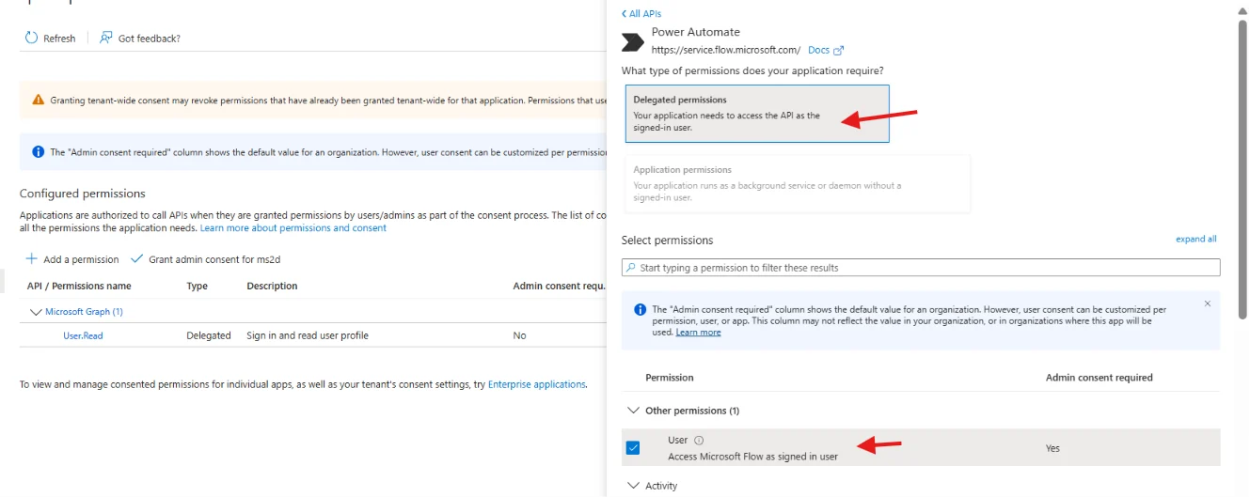Click the User.Read permission link
The image size is (1250, 497).
83,335
